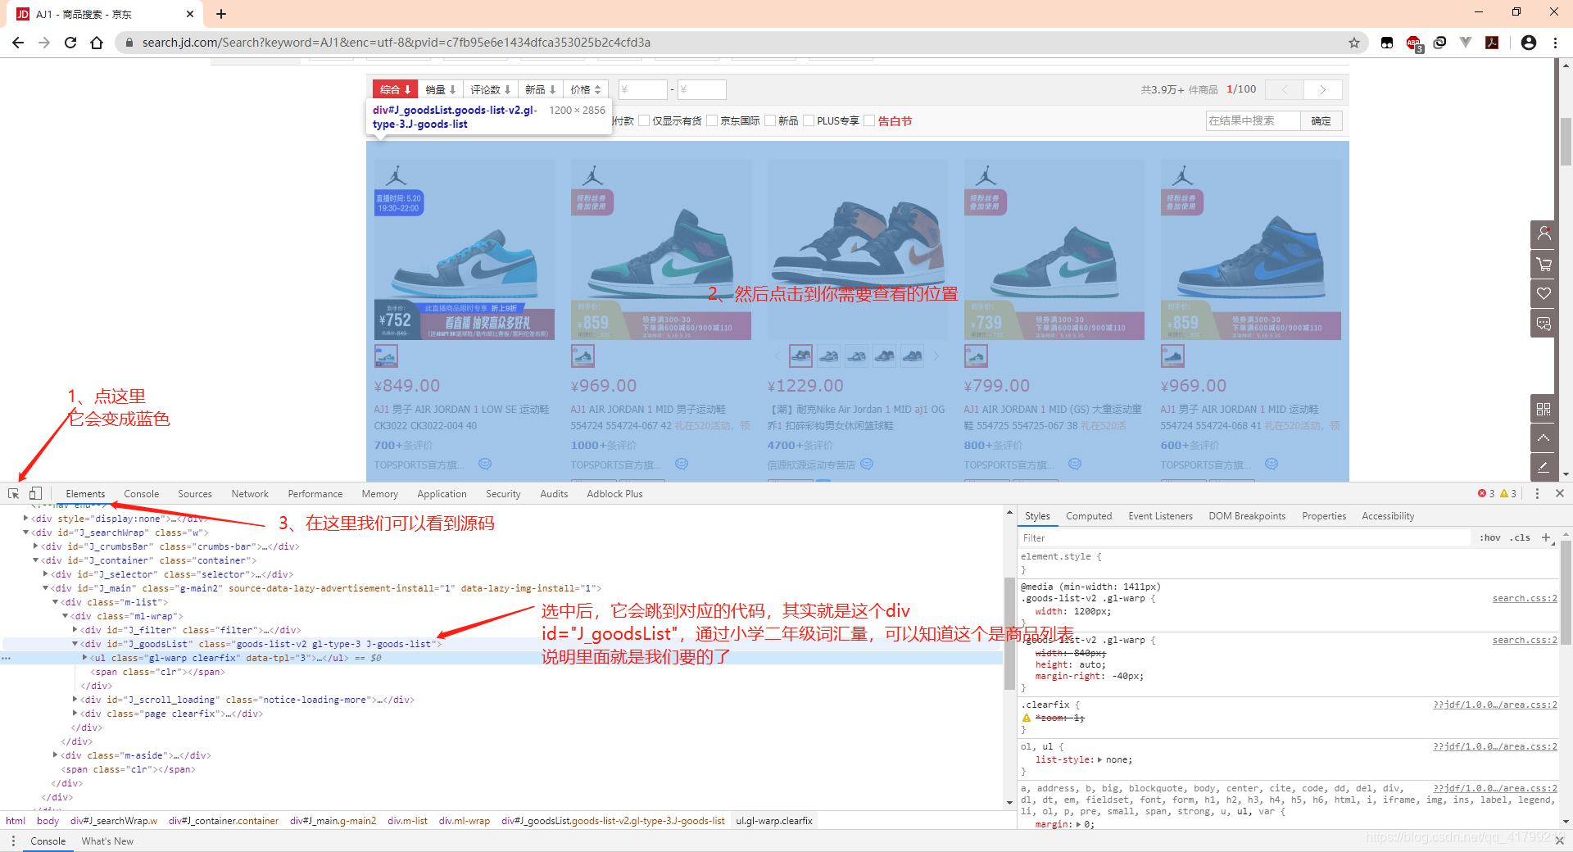Toggle the :hov element state panel
Viewport: 1573px width, 852px height.
[x=1490, y=537]
